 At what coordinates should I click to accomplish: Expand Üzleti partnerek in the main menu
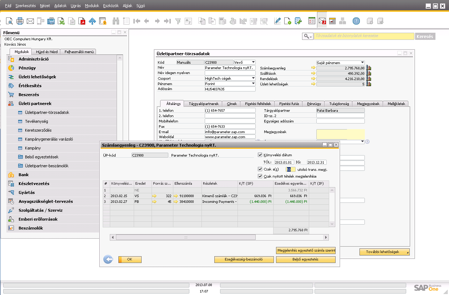point(35,104)
